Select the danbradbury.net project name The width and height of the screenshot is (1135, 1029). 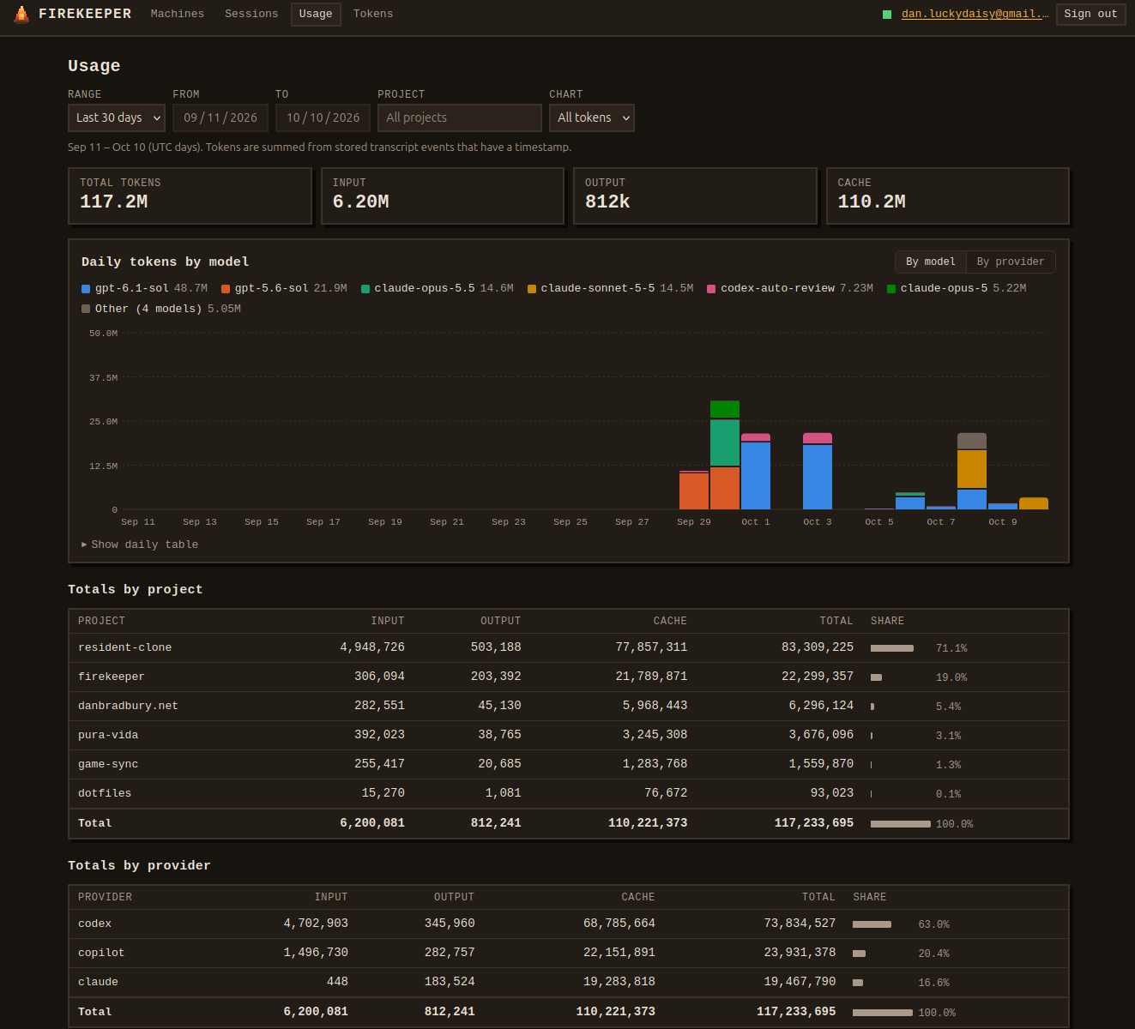click(128, 706)
